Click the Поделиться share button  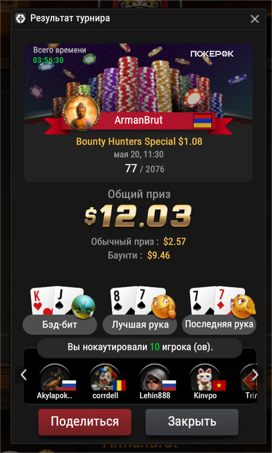click(x=85, y=422)
